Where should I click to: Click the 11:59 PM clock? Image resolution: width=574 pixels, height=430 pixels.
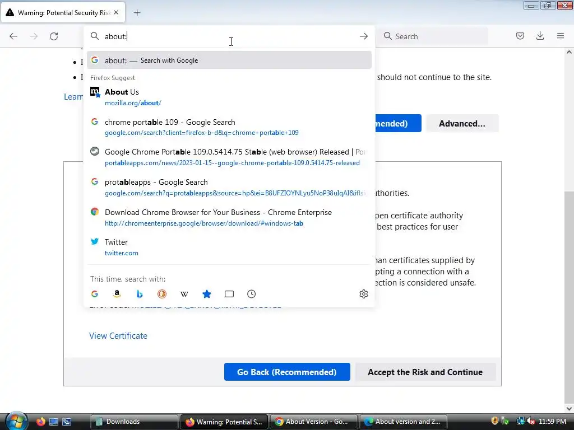click(552, 421)
